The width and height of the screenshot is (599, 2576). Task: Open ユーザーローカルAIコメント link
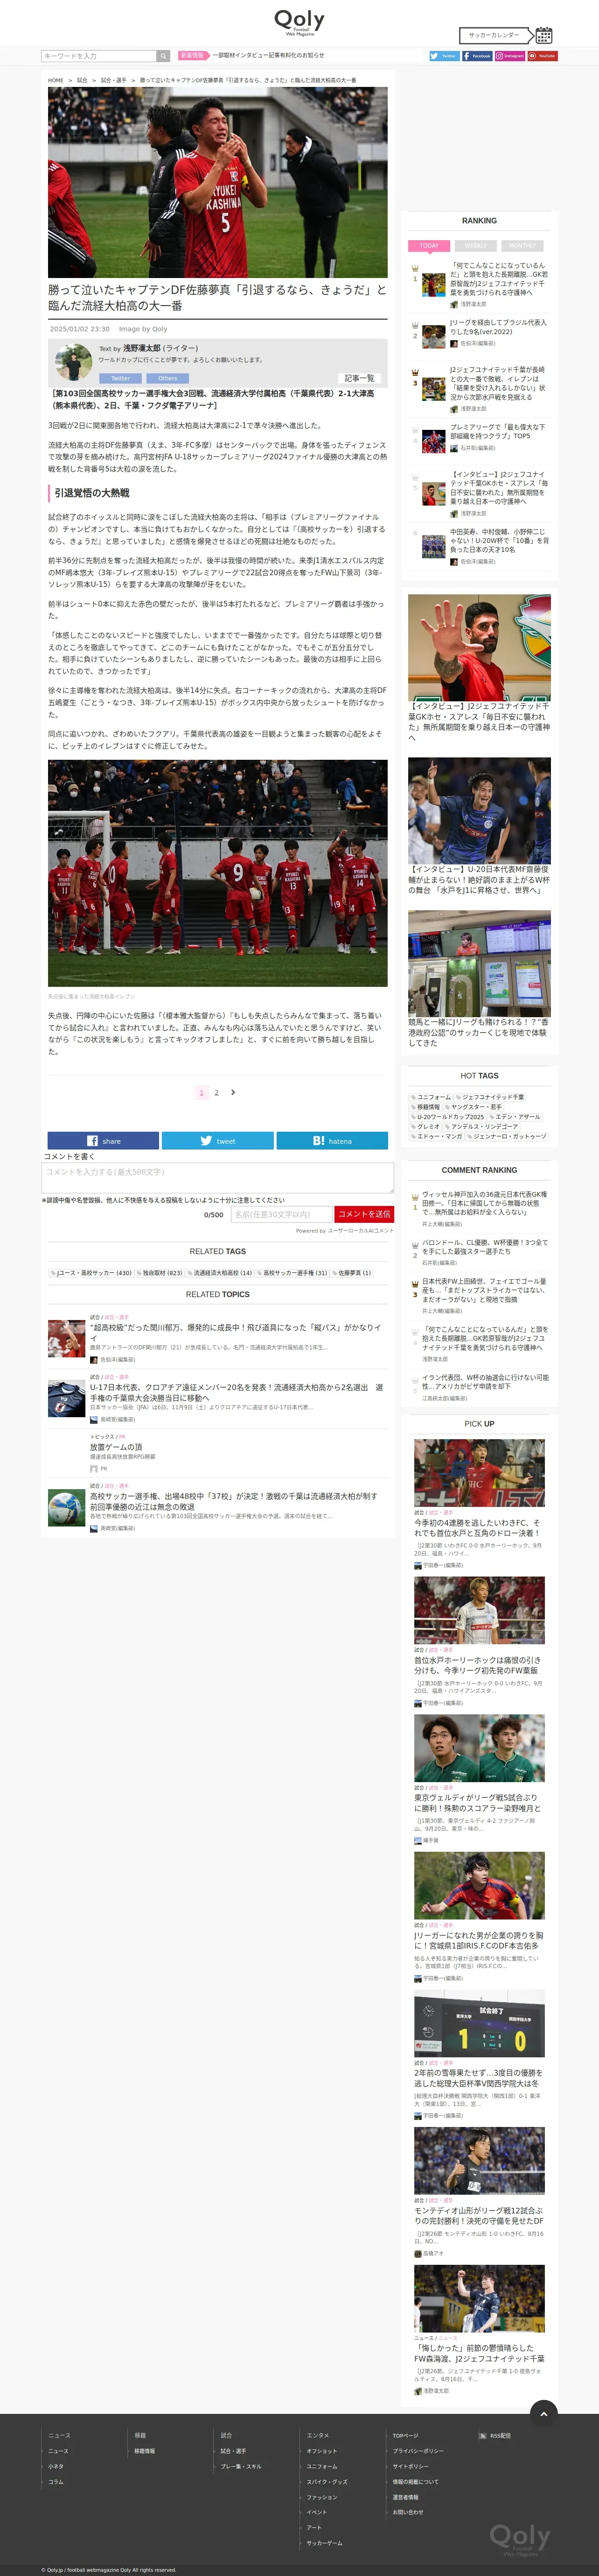[361, 1231]
